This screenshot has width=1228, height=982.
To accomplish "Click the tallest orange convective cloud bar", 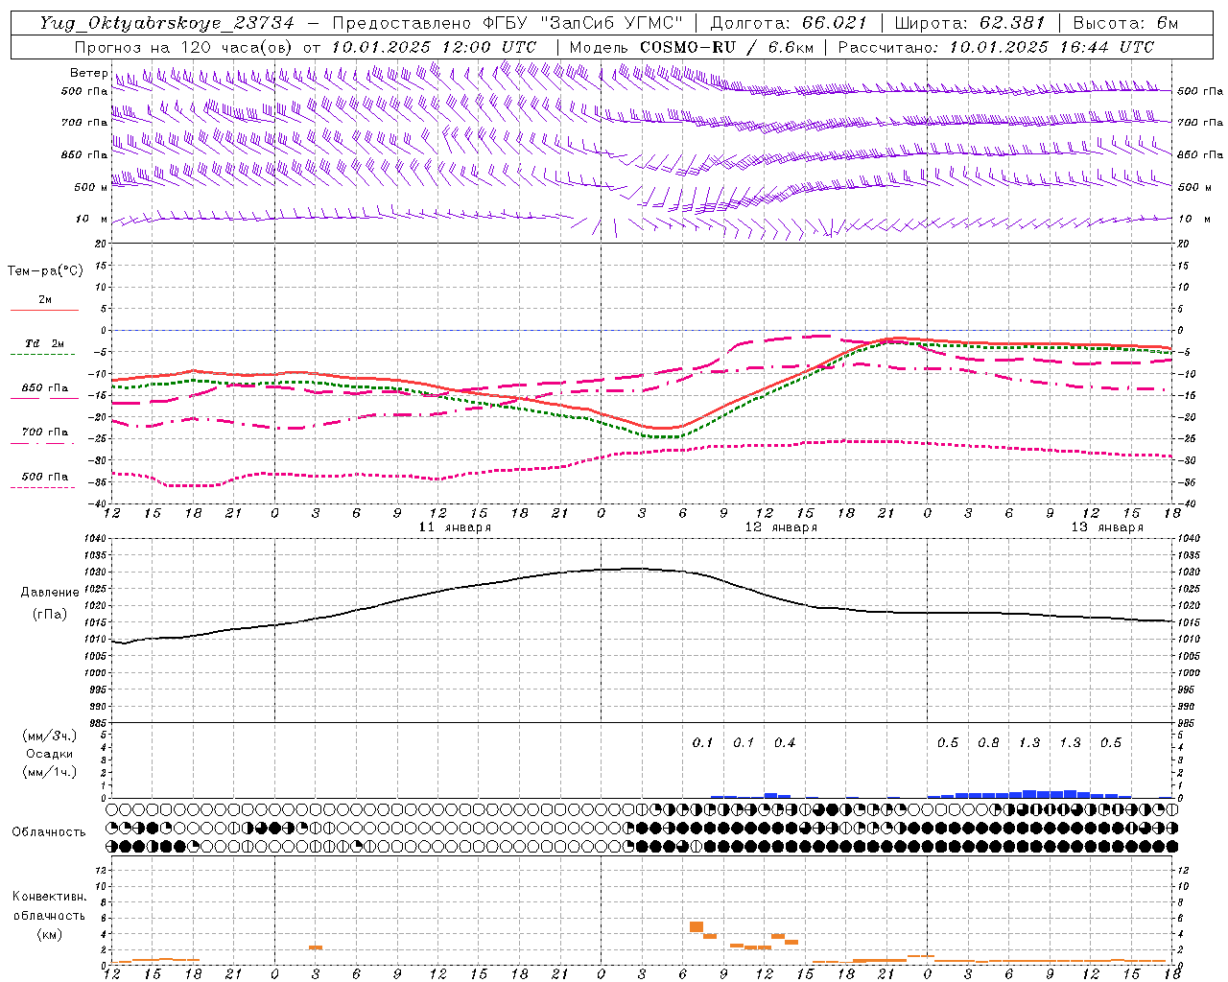I will coord(697,926).
